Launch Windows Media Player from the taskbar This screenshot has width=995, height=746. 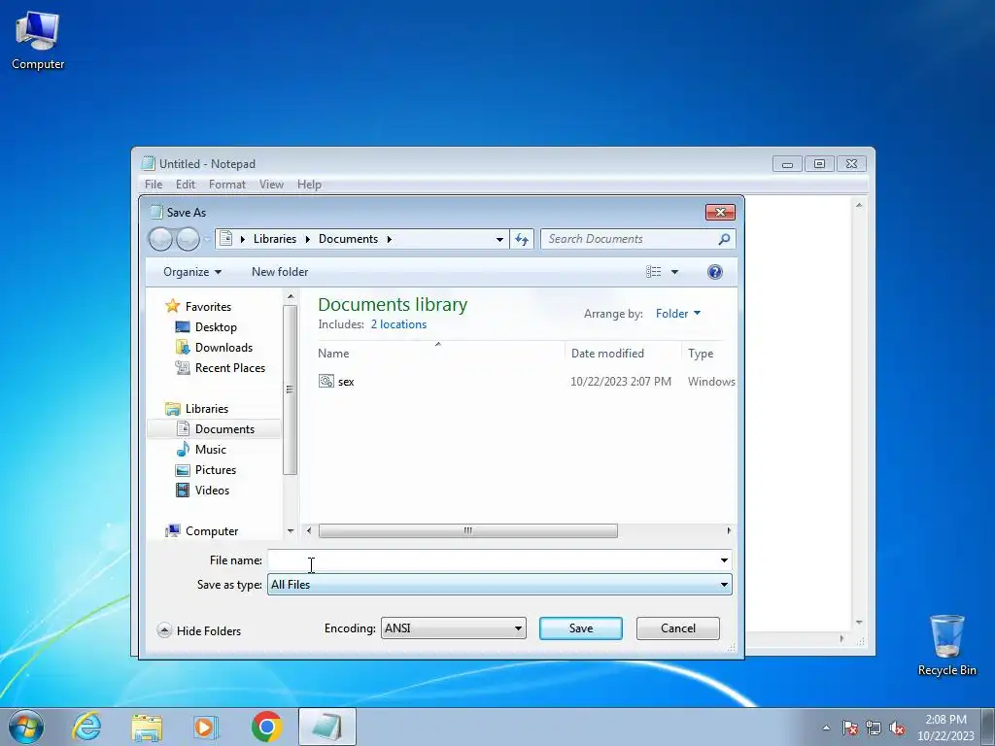[x=206, y=727]
